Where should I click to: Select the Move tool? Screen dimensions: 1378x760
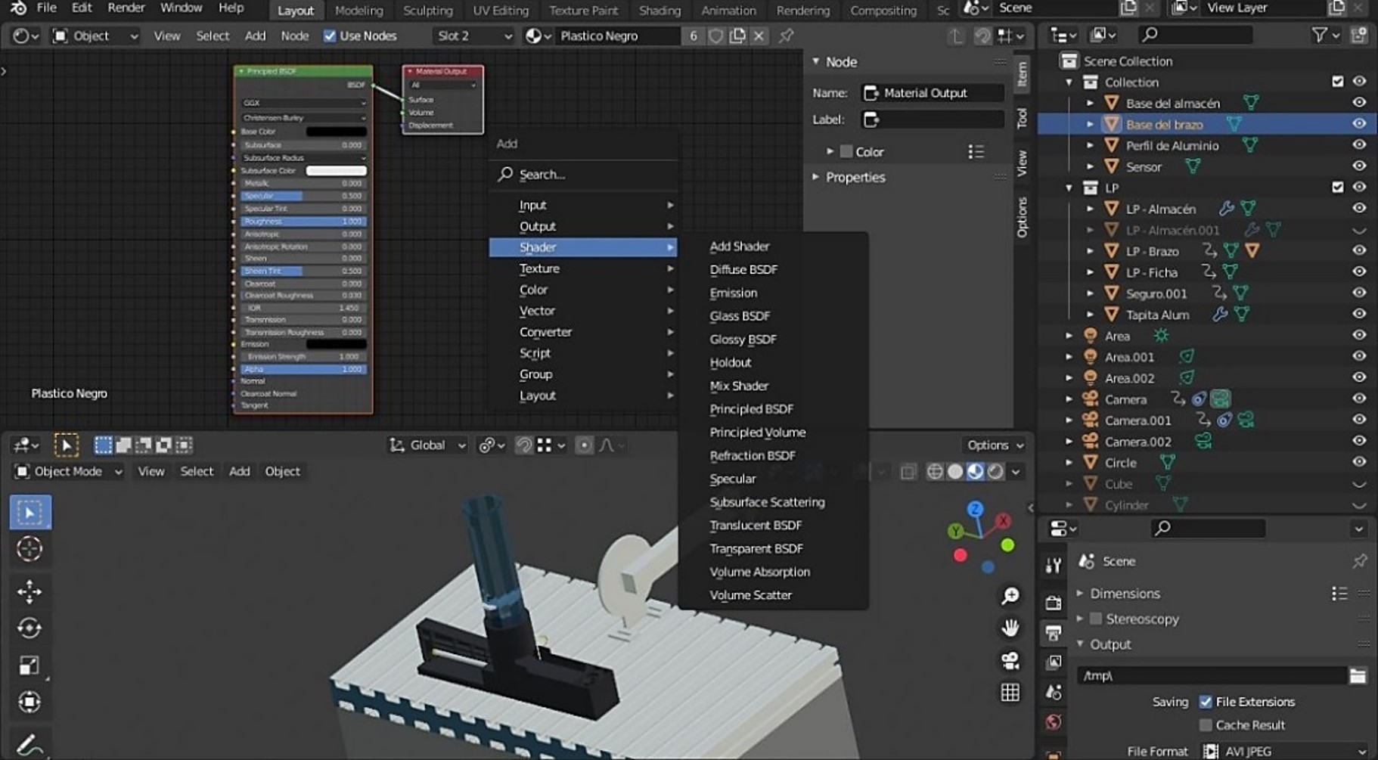point(29,591)
